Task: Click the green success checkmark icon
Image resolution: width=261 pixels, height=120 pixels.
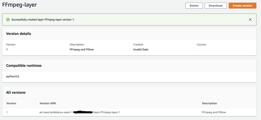Action: click(x=8, y=20)
